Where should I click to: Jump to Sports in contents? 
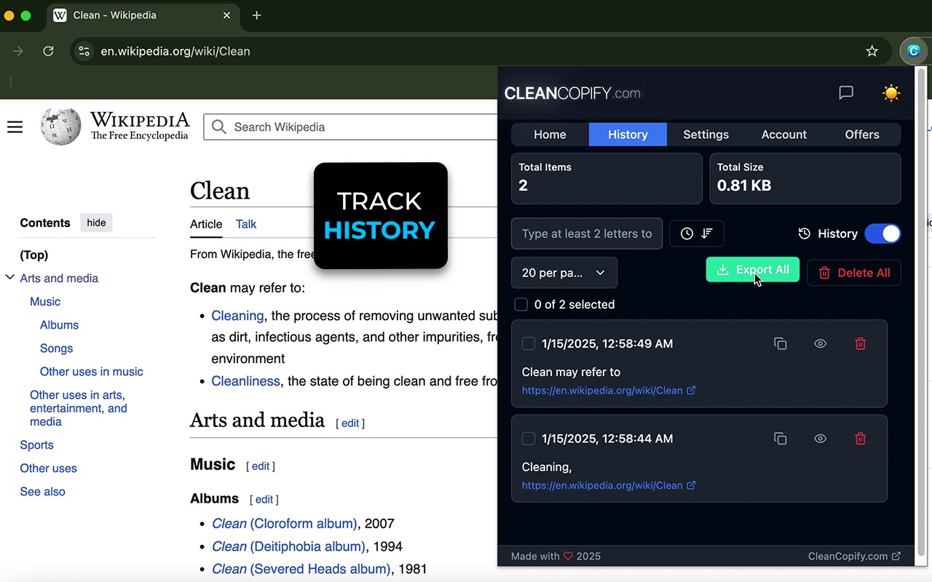pyautogui.click(x=37, y=445)
